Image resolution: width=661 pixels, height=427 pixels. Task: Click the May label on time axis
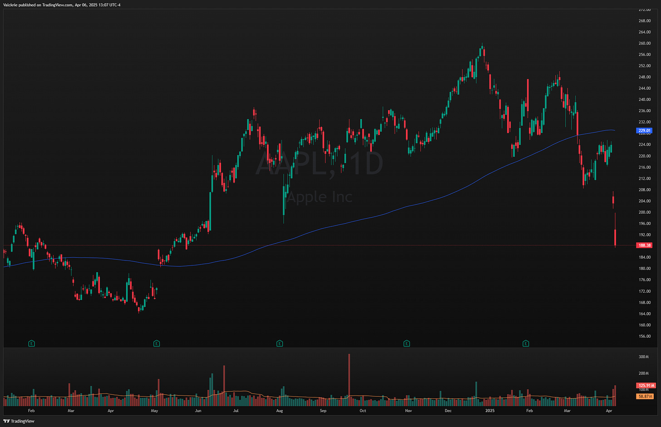[154, 411]
